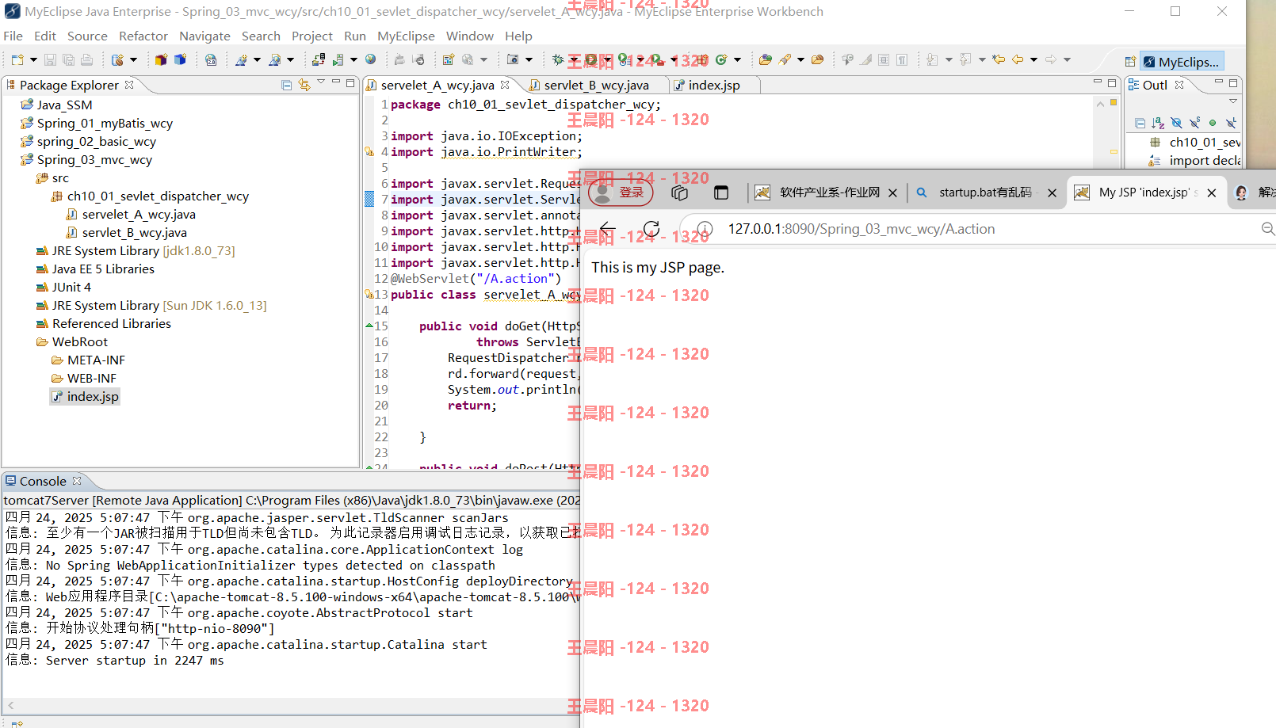The height and width of the screenshot is (728, 1276).
Task: Click the site info icon in address bar
Action: coord(705,229)
